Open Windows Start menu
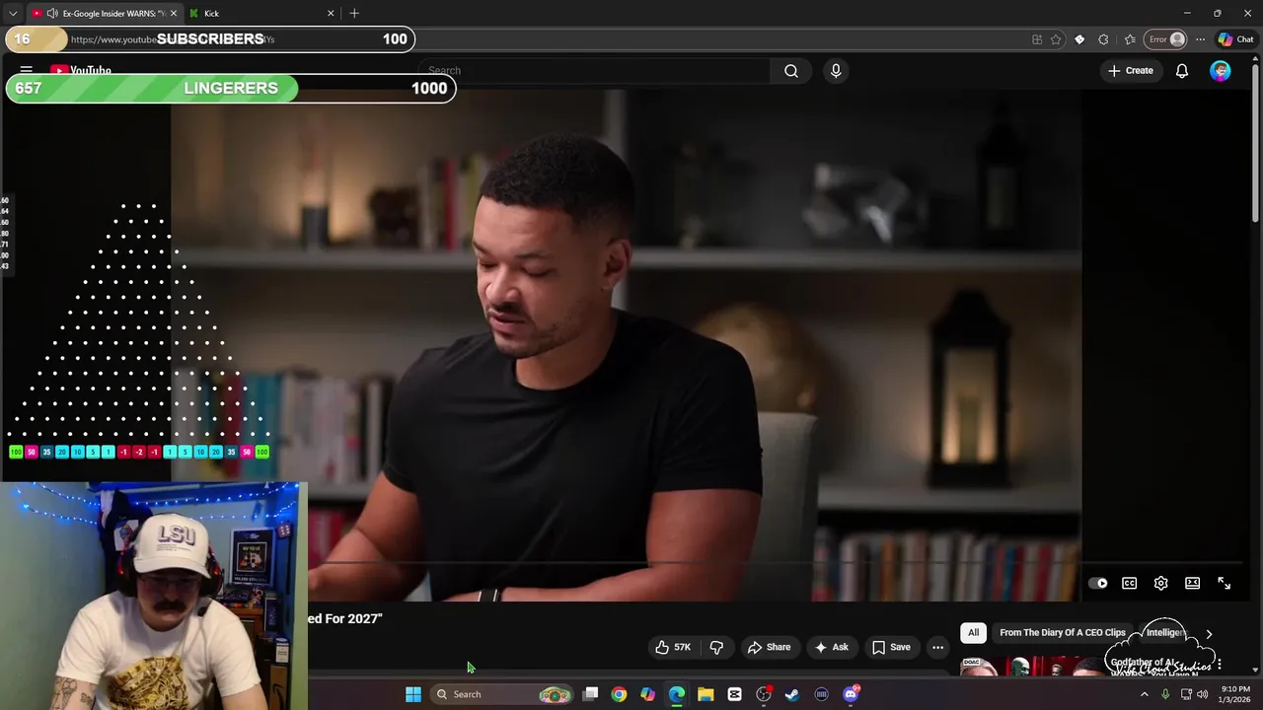This screenshot has height=710, width=1263. 413,694
